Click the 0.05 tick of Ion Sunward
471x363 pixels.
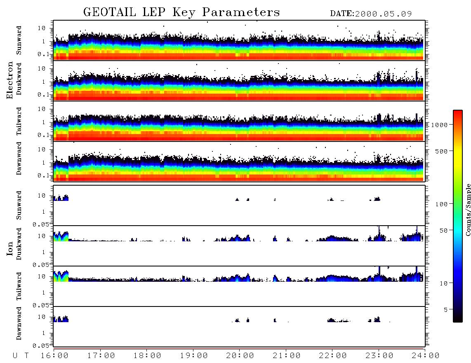(x=41, y=224)
